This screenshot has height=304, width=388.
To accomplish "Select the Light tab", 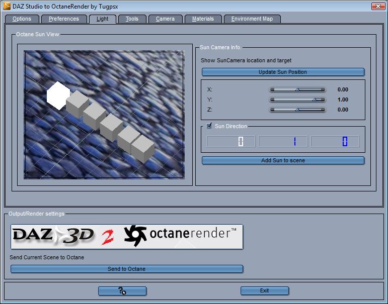I will point(102,19).
